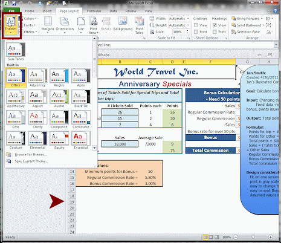The width and height of the screenshot is (281, 243).
Task: Apply the Elemental theme
Action: [x=37, y=140]
